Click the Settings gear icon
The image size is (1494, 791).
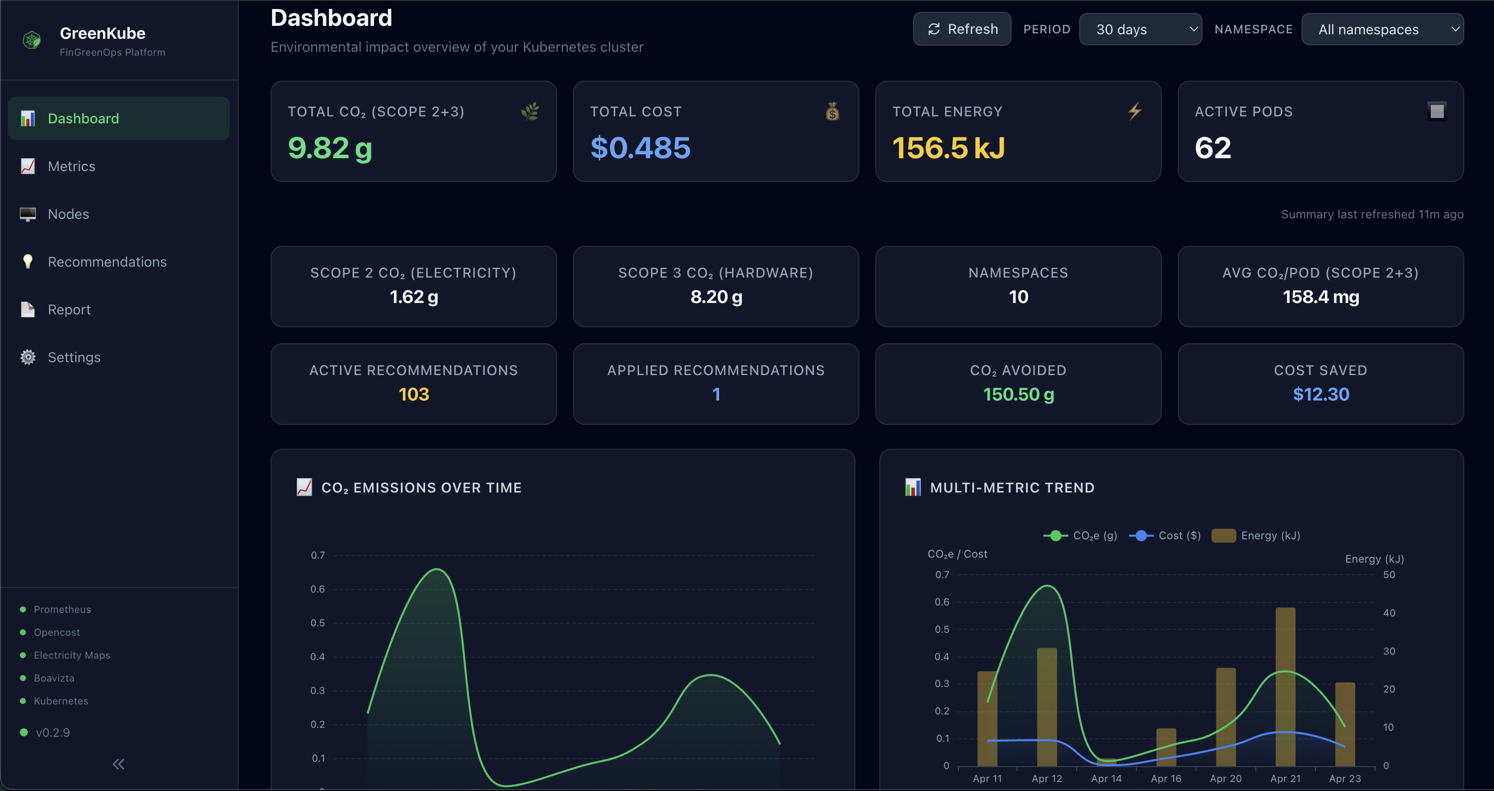tap(28, 357)
